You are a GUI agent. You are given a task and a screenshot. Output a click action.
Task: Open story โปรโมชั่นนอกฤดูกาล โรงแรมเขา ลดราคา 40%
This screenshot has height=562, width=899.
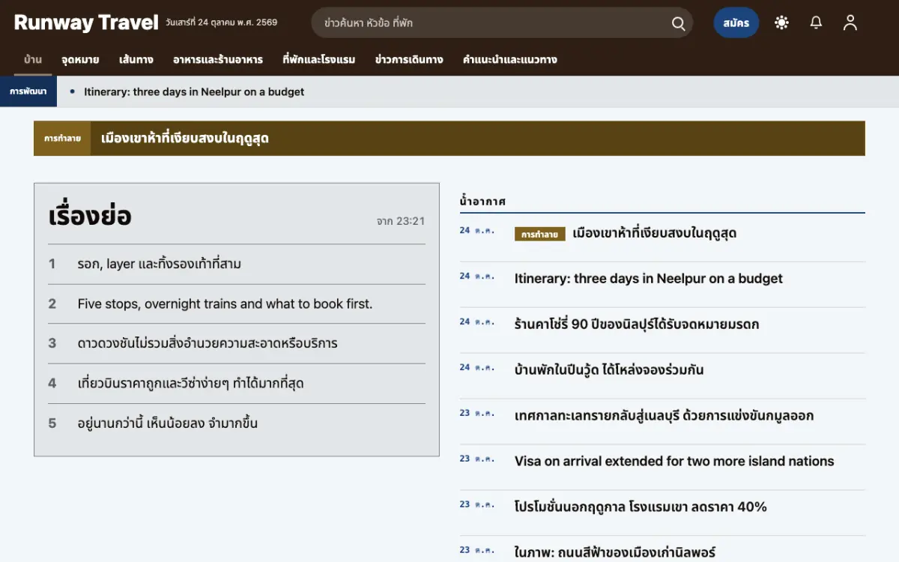click(x=641, y=507)
